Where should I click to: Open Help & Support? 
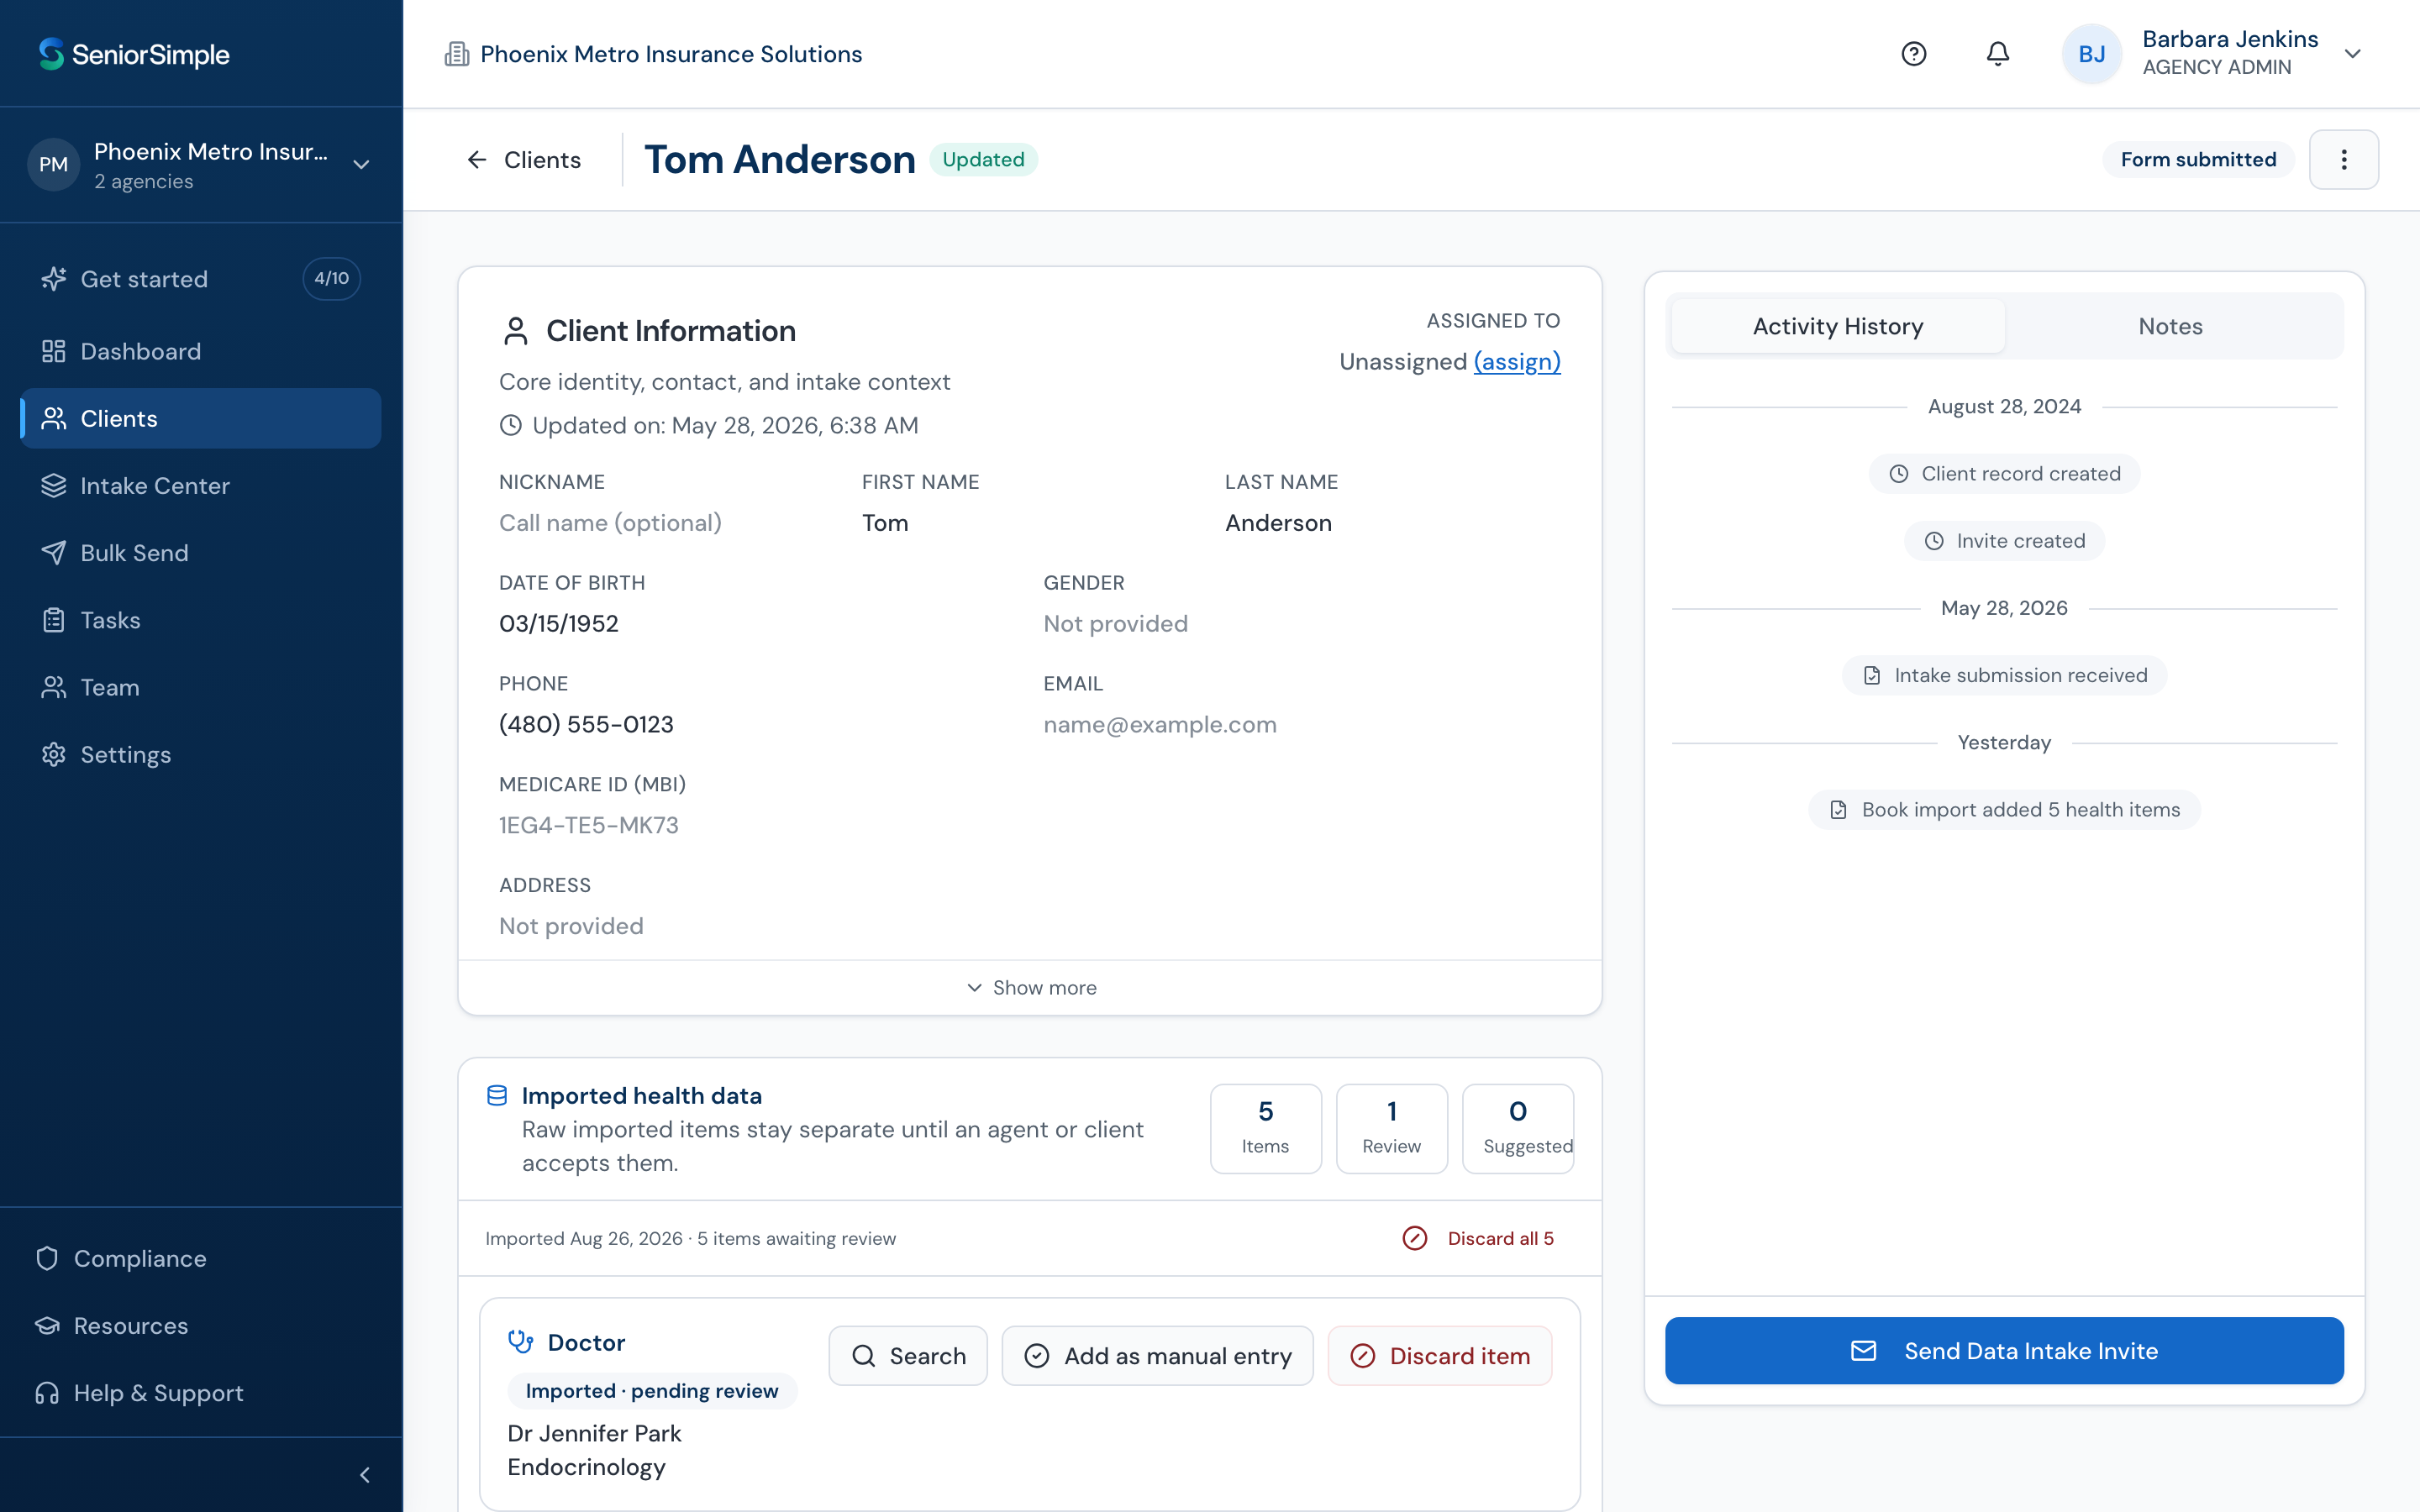(200, 1393)
